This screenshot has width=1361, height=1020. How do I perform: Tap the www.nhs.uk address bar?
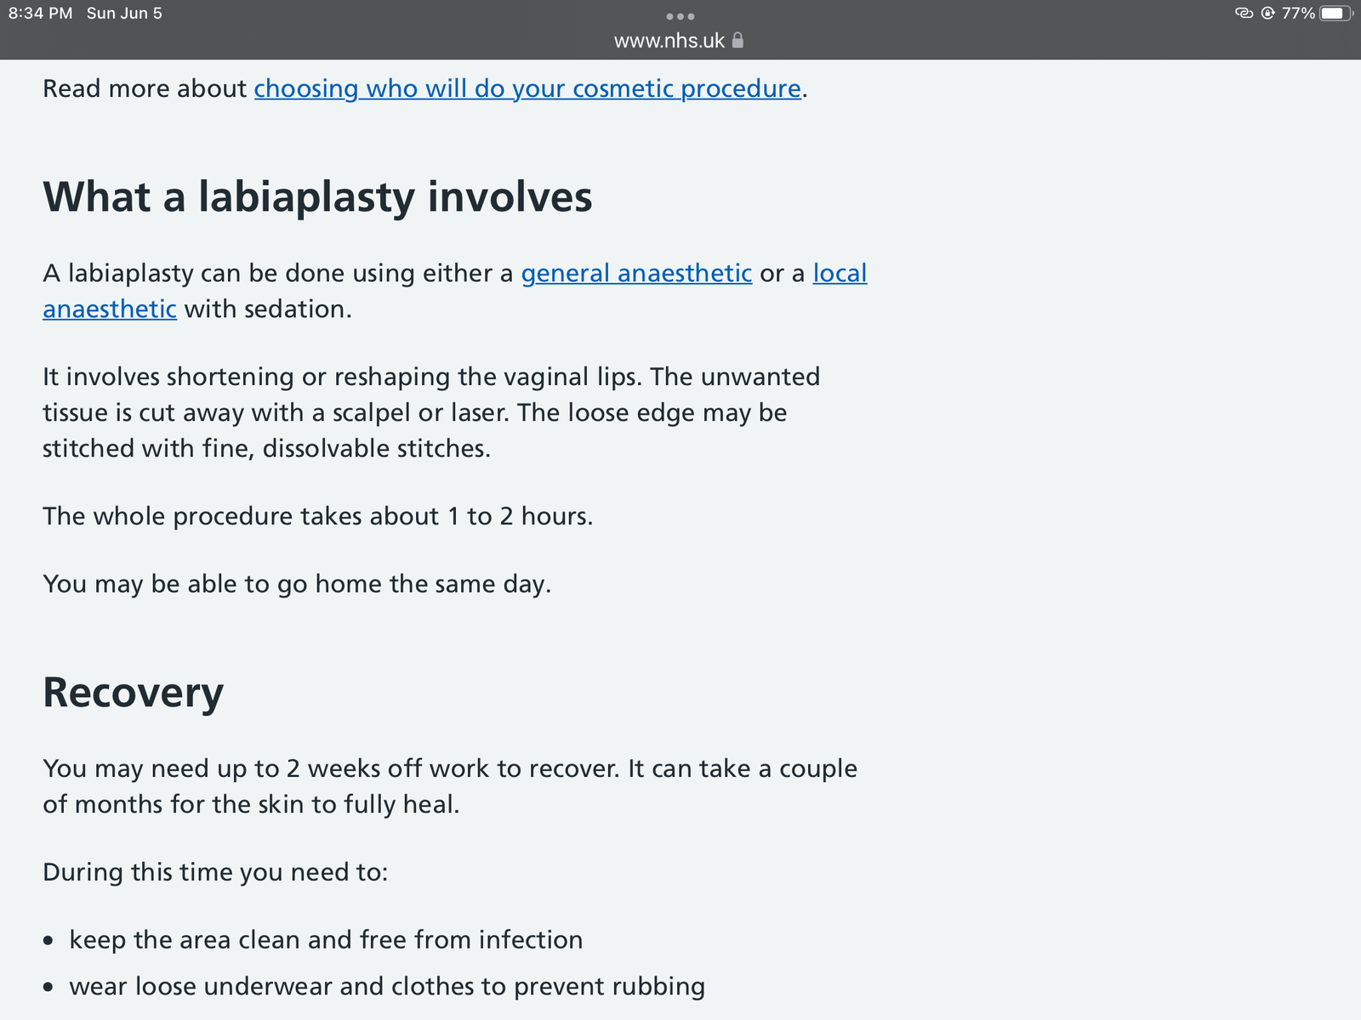pos(679,40)
